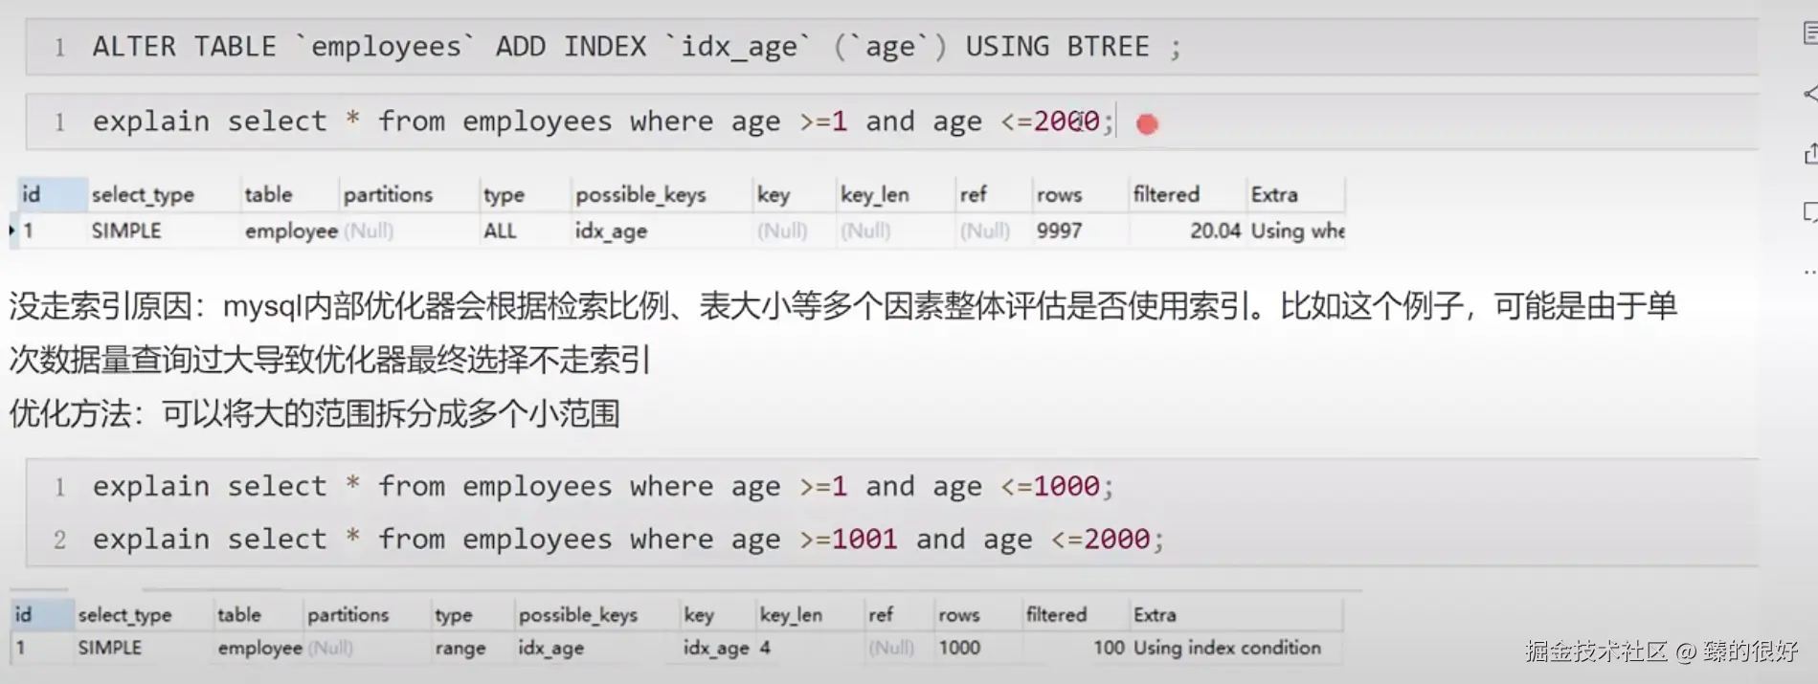Click the (Null) key cell in the ALL-type row
The height and width of the screenshot is (684, 1818).
tap(782, 231)
